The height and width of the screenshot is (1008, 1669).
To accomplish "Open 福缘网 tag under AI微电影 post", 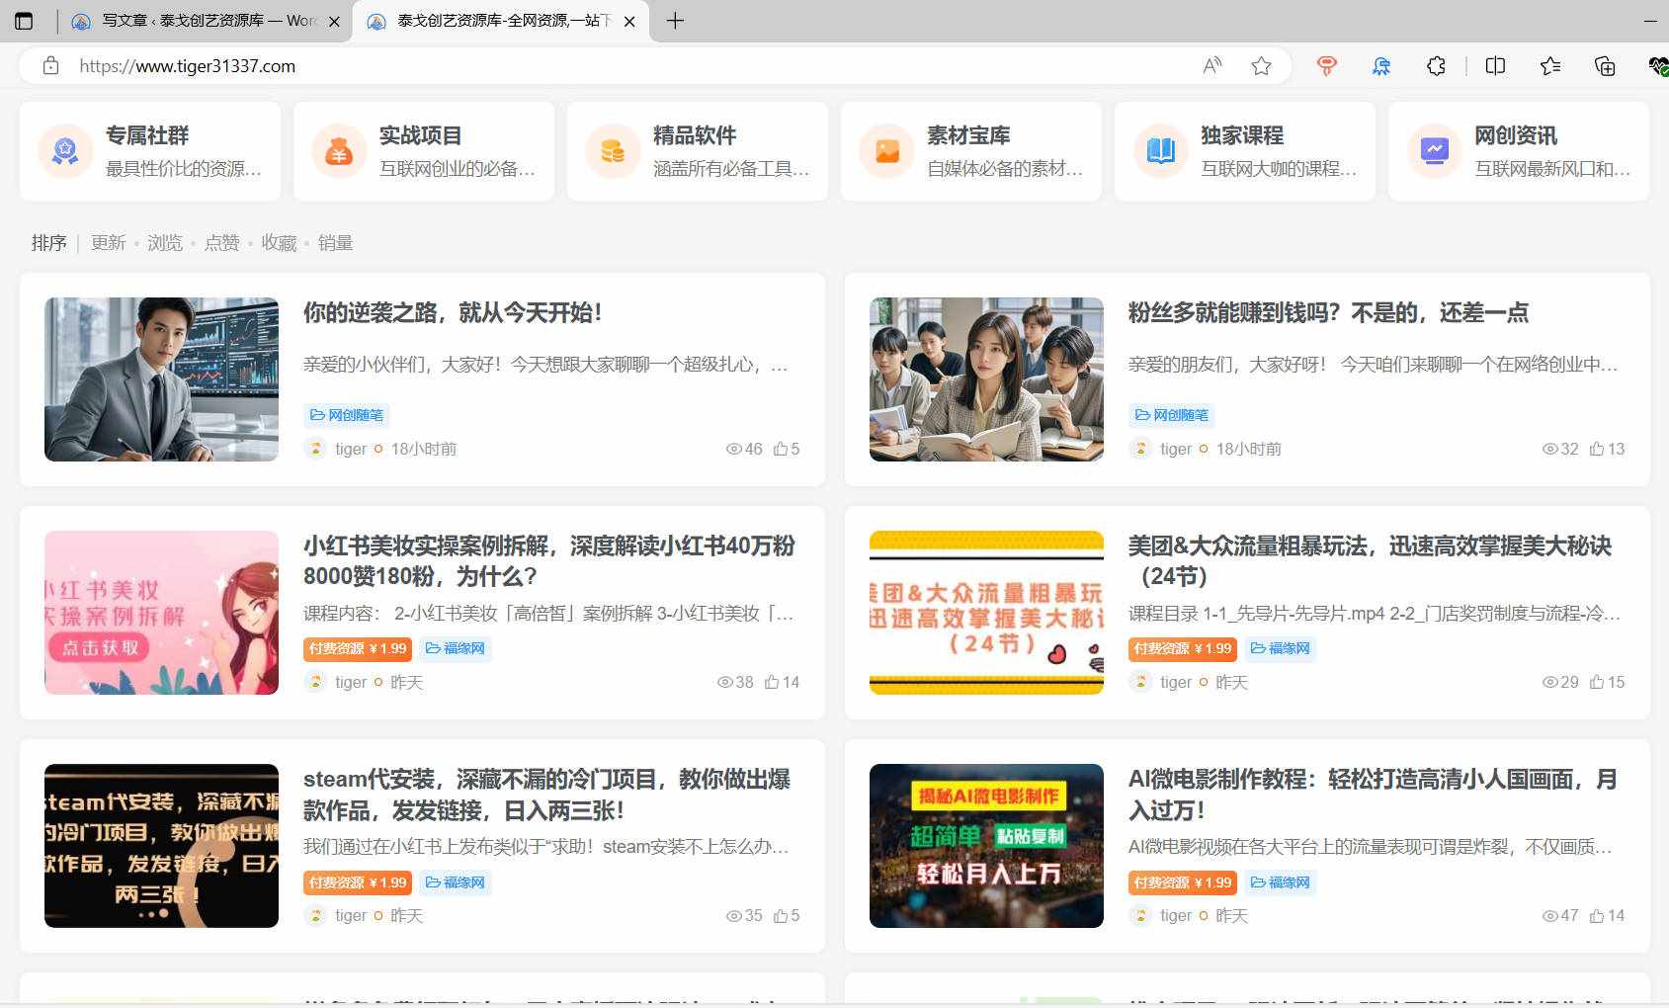I will coord(1280,882).
